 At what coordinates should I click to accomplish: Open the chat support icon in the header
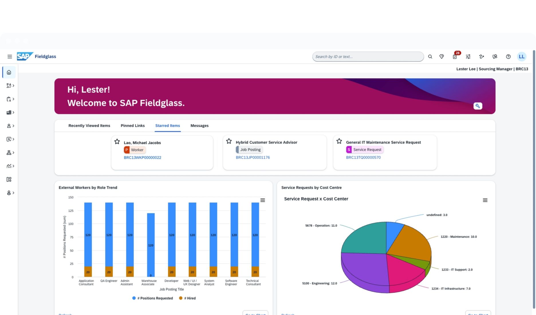(495, 56)
